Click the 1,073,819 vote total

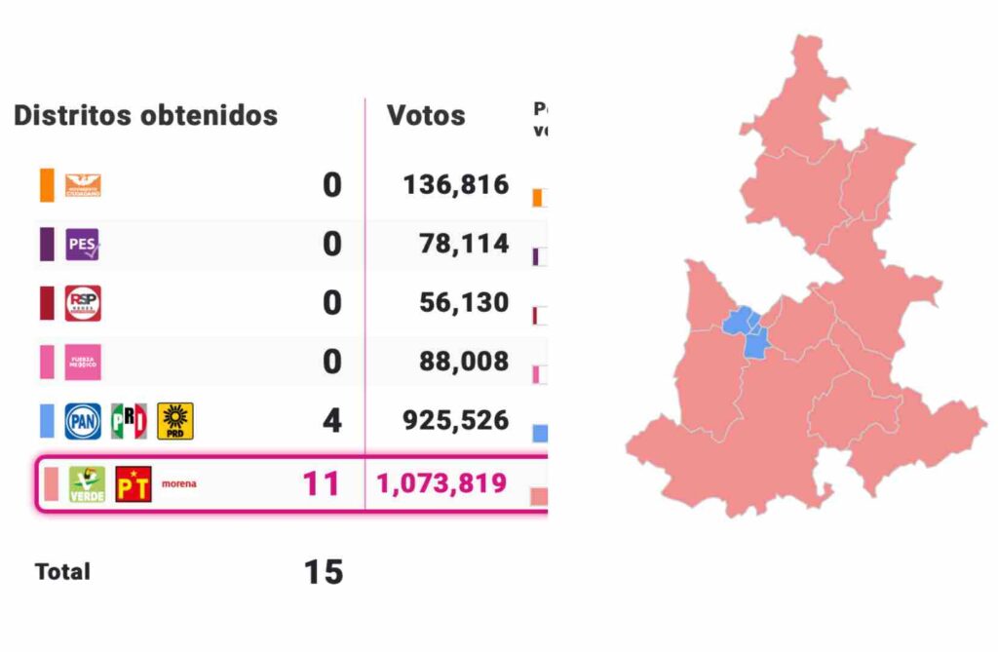(x=441, y=483)
